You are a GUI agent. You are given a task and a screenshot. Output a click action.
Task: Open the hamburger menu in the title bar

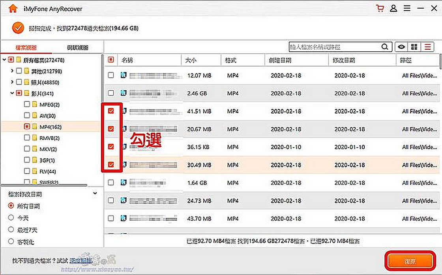[407, 8]
